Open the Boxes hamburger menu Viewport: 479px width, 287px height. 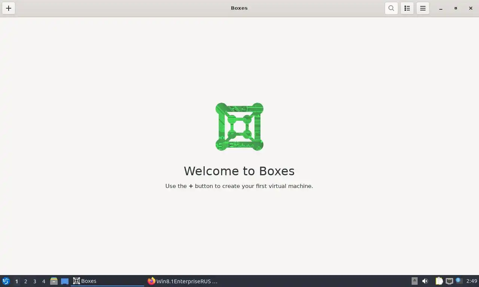coord(423,8)
